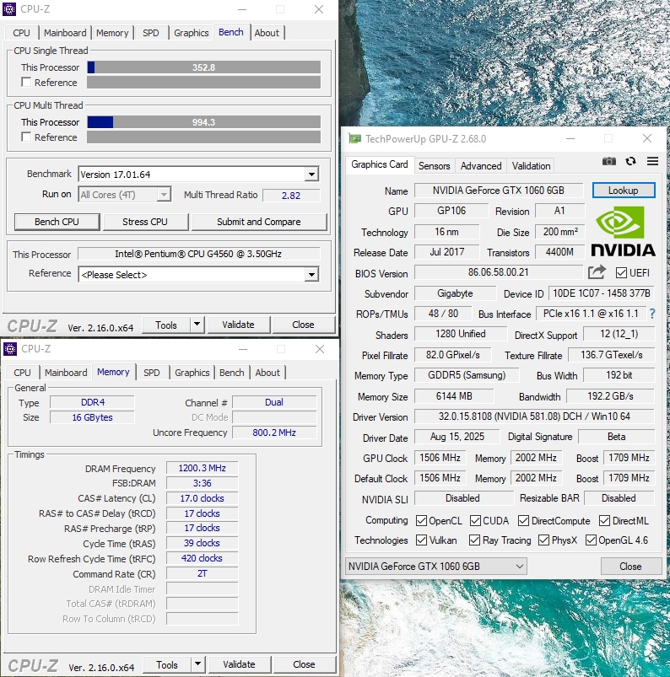Click the BIOS export share icon

pos(597,272)
